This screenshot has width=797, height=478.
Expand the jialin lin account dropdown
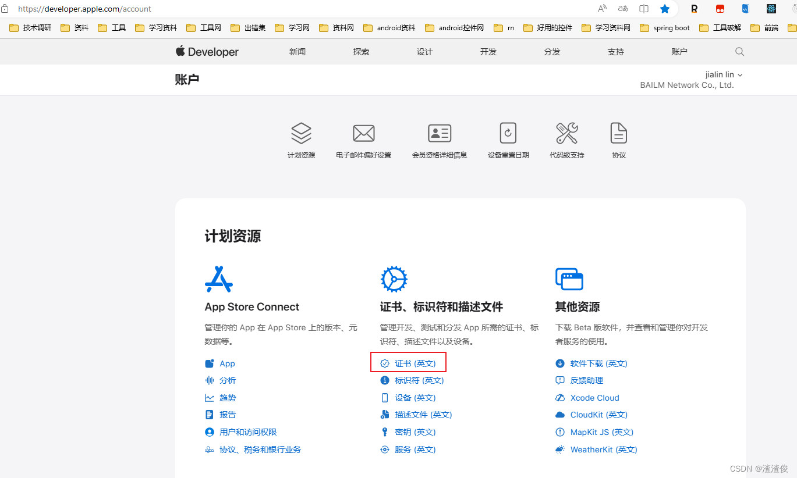click(724, 74)
